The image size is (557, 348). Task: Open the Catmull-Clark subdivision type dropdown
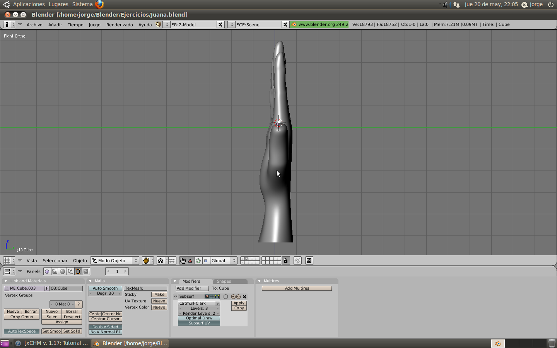coord(199,304)
